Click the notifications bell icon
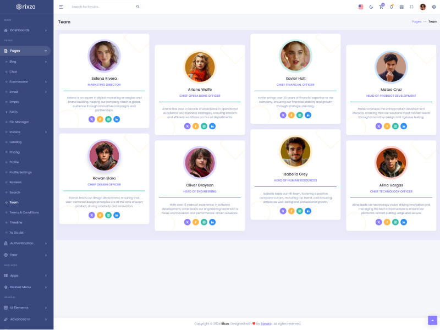 point(391,7)
